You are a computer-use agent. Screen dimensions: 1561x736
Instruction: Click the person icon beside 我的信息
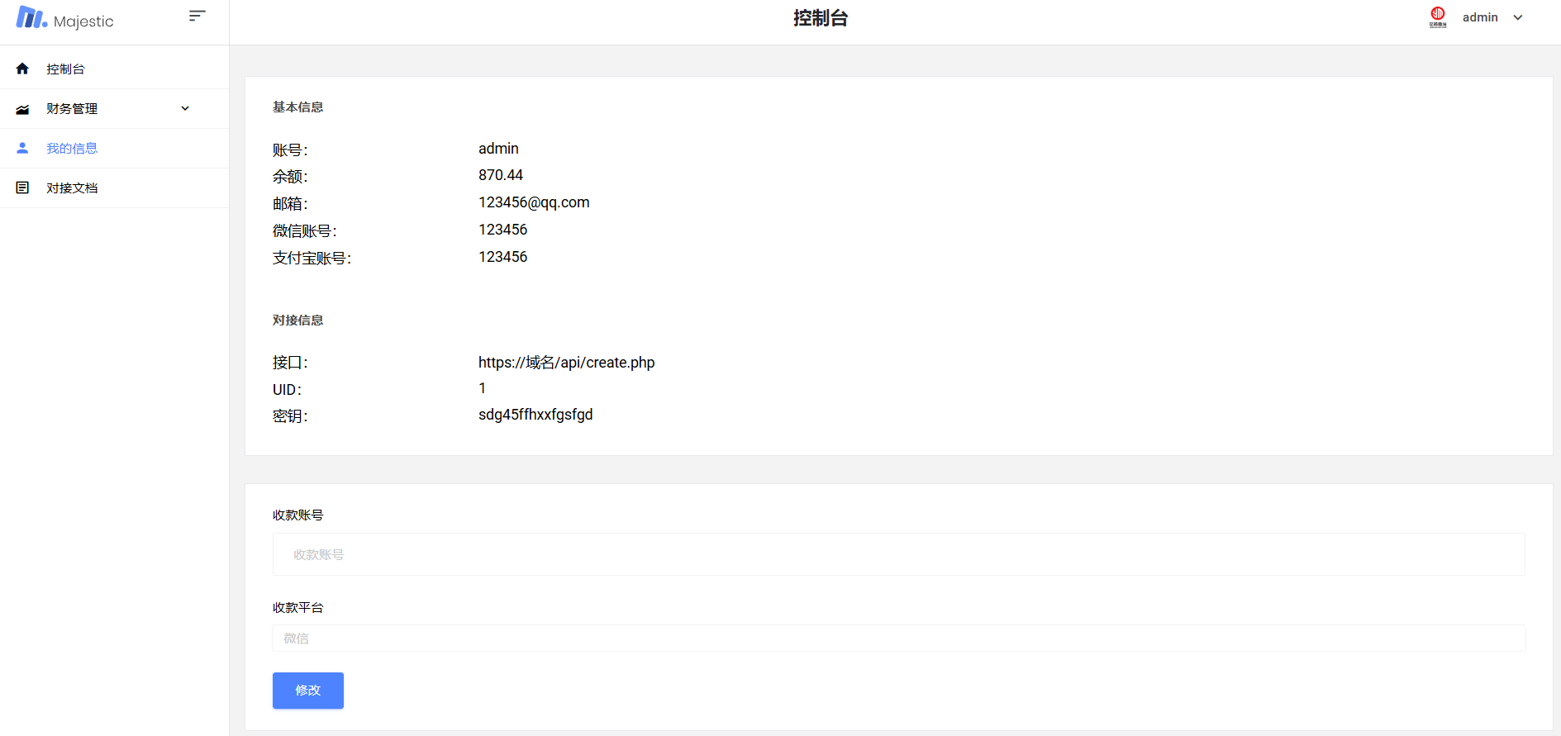[x=22, y=148]
